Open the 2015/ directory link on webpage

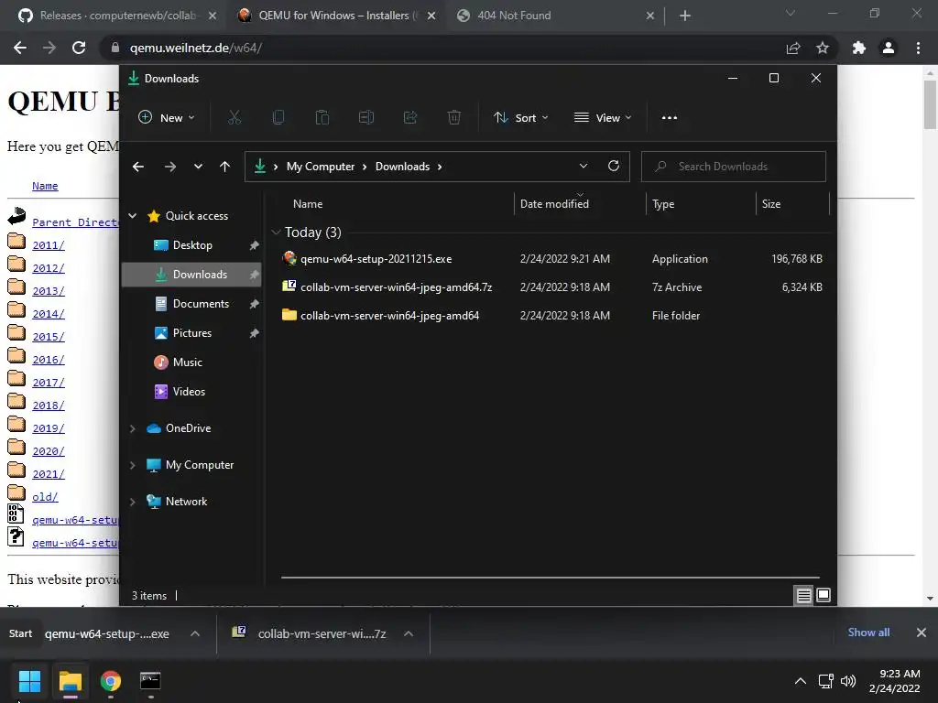[x=49, y=337]
